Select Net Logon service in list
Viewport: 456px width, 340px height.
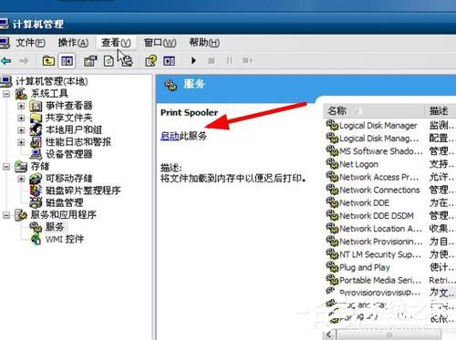click(x=358, y=164)
